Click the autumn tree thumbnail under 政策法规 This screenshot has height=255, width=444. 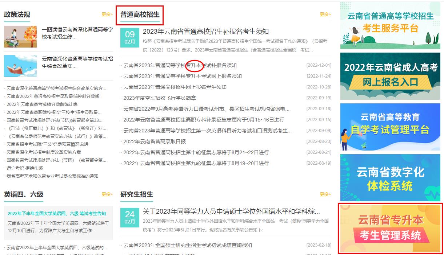pyautogui.click(x=20, y=37)
